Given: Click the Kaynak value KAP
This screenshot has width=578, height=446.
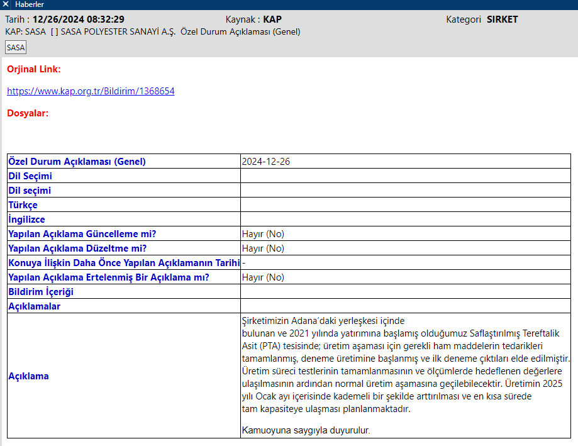Looking at the screenshot, I should [x=272, y=20].
